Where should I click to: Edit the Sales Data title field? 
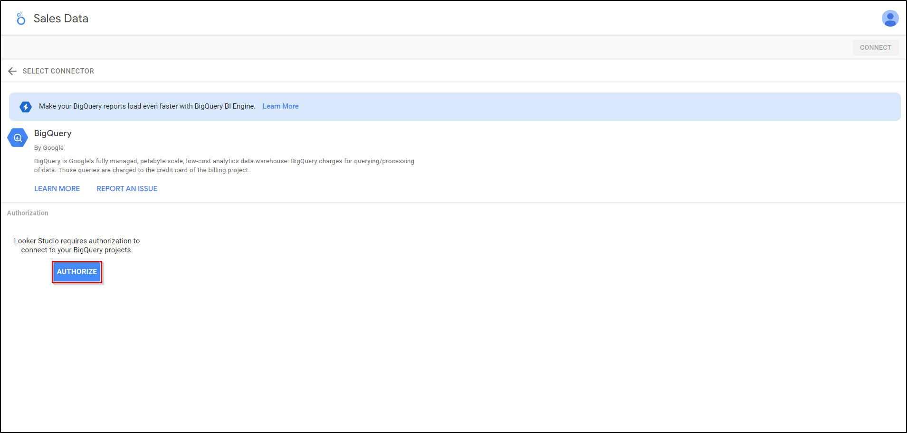click(x=61, y=18)
